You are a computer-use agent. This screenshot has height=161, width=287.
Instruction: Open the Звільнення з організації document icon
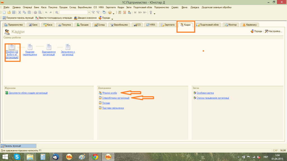tap(68, 47)
